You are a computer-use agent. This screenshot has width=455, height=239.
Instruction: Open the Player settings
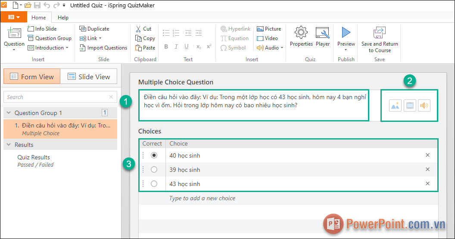point(322,37)
